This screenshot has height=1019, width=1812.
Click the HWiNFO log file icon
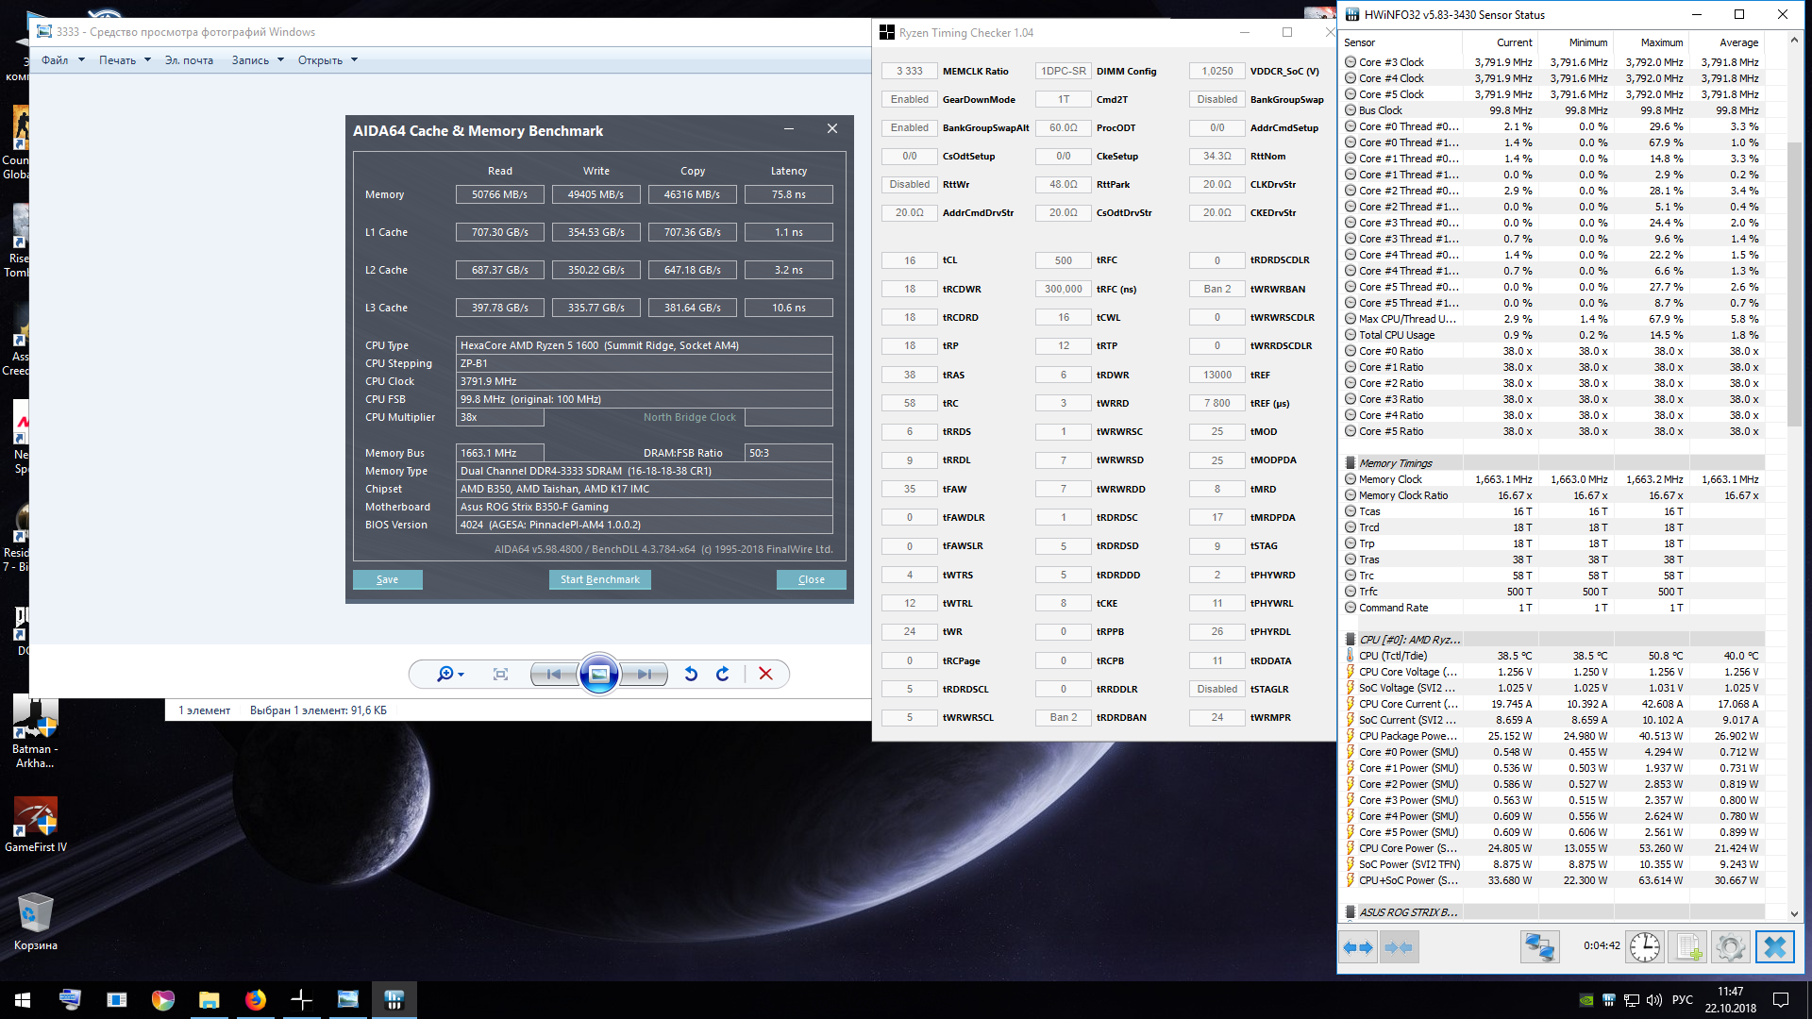pos(1688,946)
